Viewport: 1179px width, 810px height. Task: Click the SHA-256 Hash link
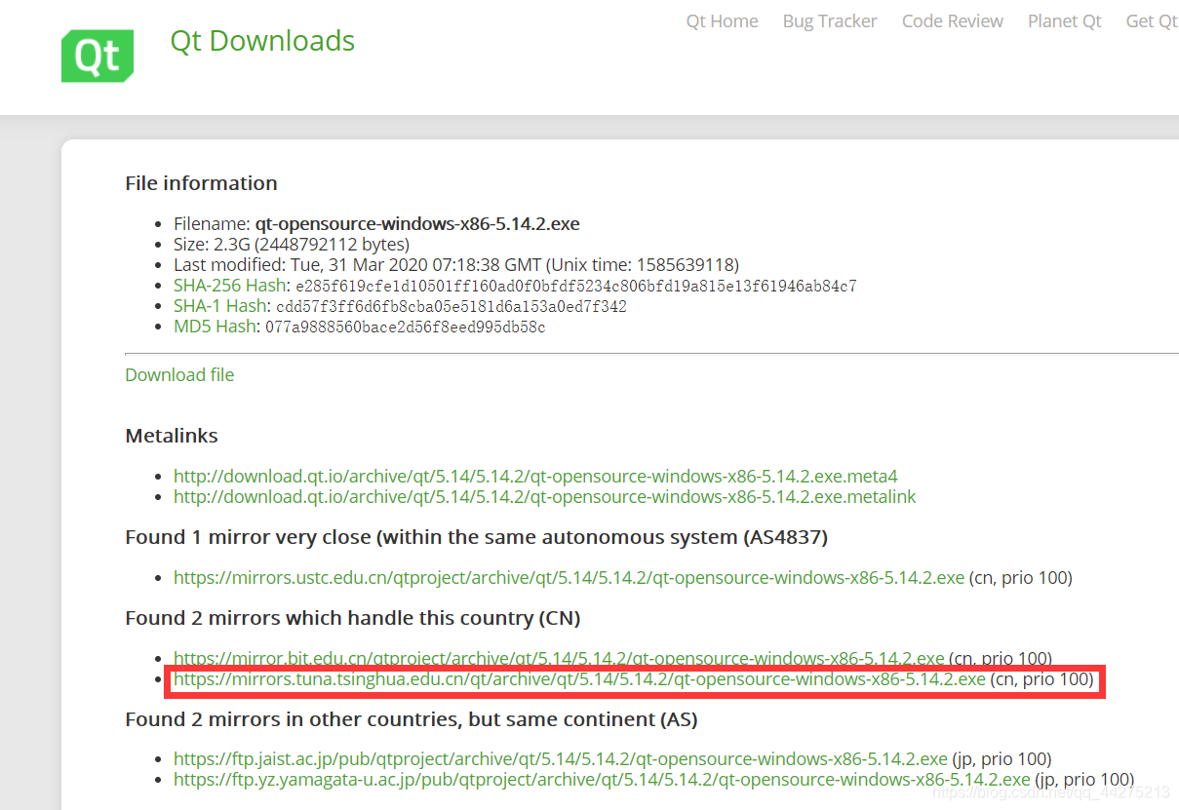point(231,286)
